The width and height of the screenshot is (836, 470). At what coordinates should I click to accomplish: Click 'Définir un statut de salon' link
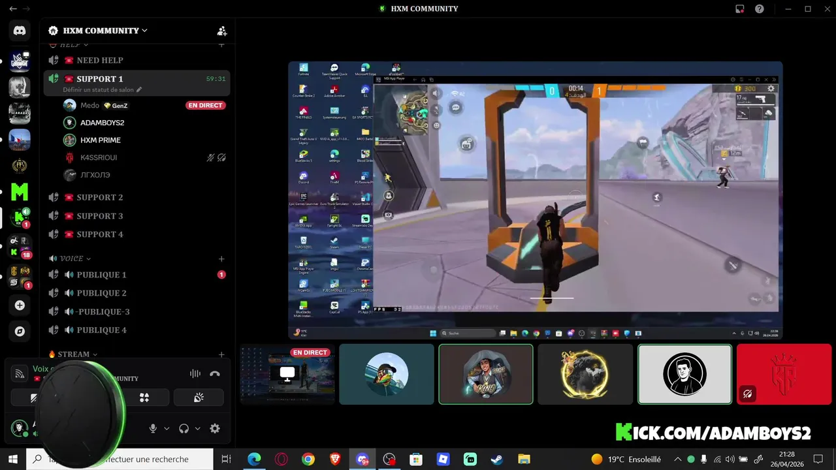click(98, 89)
